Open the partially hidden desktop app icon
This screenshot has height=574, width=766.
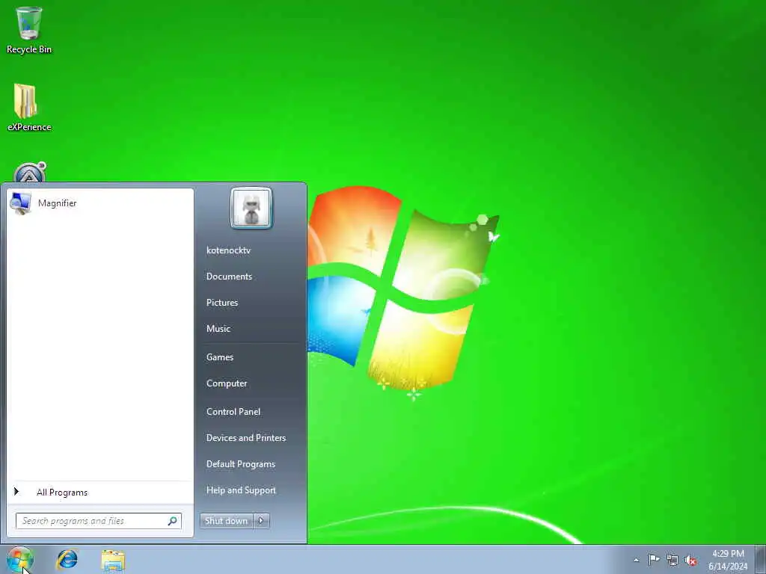29,172
